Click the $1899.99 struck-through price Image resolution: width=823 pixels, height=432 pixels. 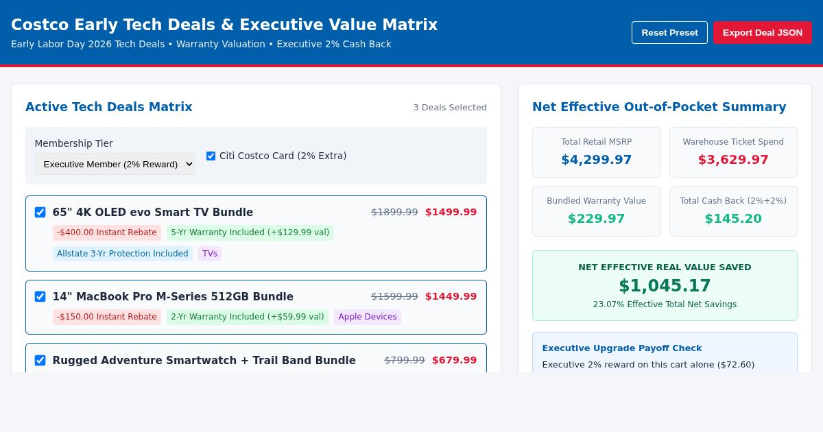tap(394, 212)
